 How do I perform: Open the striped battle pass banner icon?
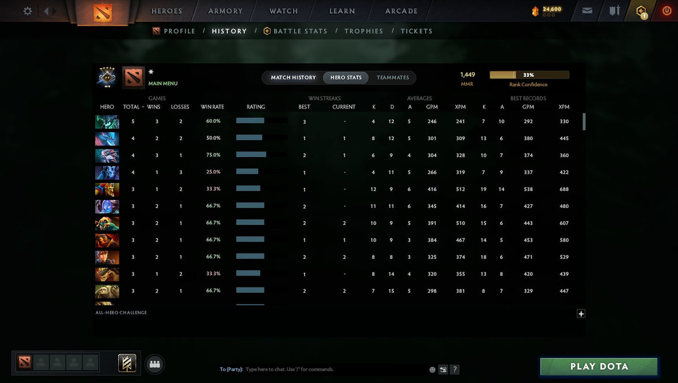[x=127, y=363]
